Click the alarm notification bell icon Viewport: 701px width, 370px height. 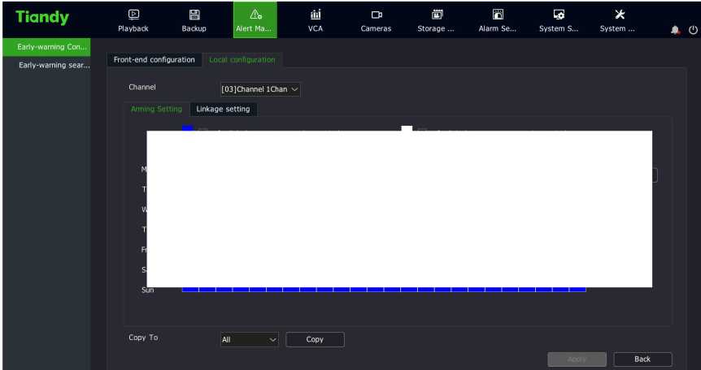coord(675,30)
